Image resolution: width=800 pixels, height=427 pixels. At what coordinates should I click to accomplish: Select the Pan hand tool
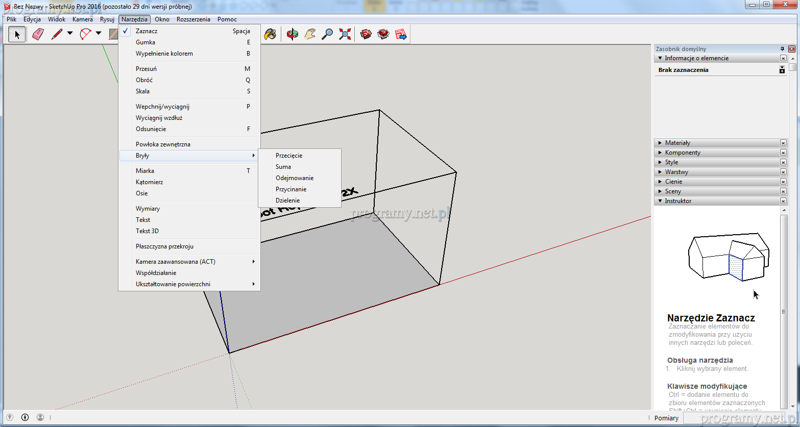point(310,34)
